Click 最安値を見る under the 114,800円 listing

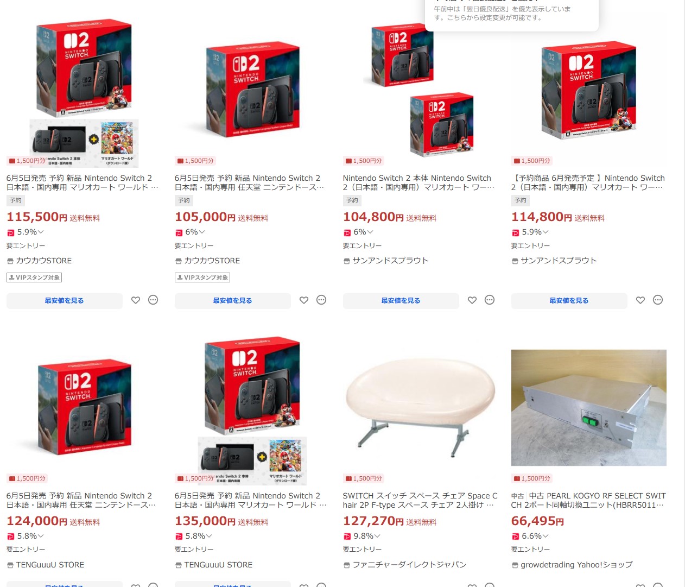click(x=569, y=301)
